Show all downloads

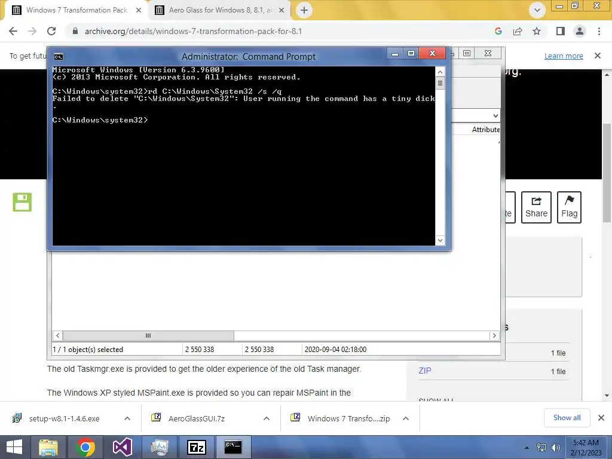(567, 418)
